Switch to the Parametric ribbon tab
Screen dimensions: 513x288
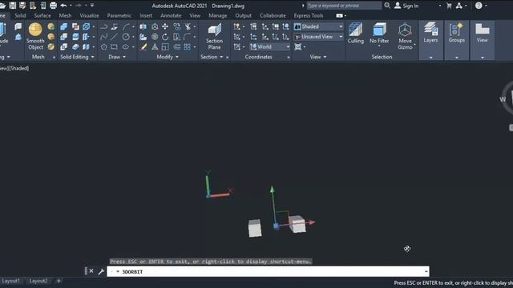(x=119, y=15)
